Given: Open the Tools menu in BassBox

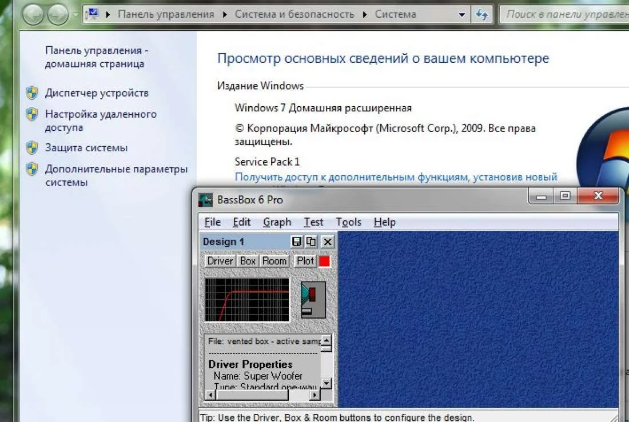Looking at the screenshot, I should 349,222.
